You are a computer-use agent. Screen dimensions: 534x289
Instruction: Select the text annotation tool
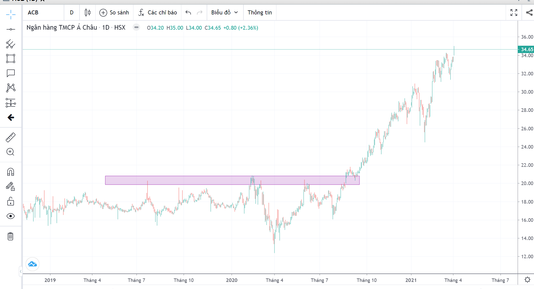[11, 73]
